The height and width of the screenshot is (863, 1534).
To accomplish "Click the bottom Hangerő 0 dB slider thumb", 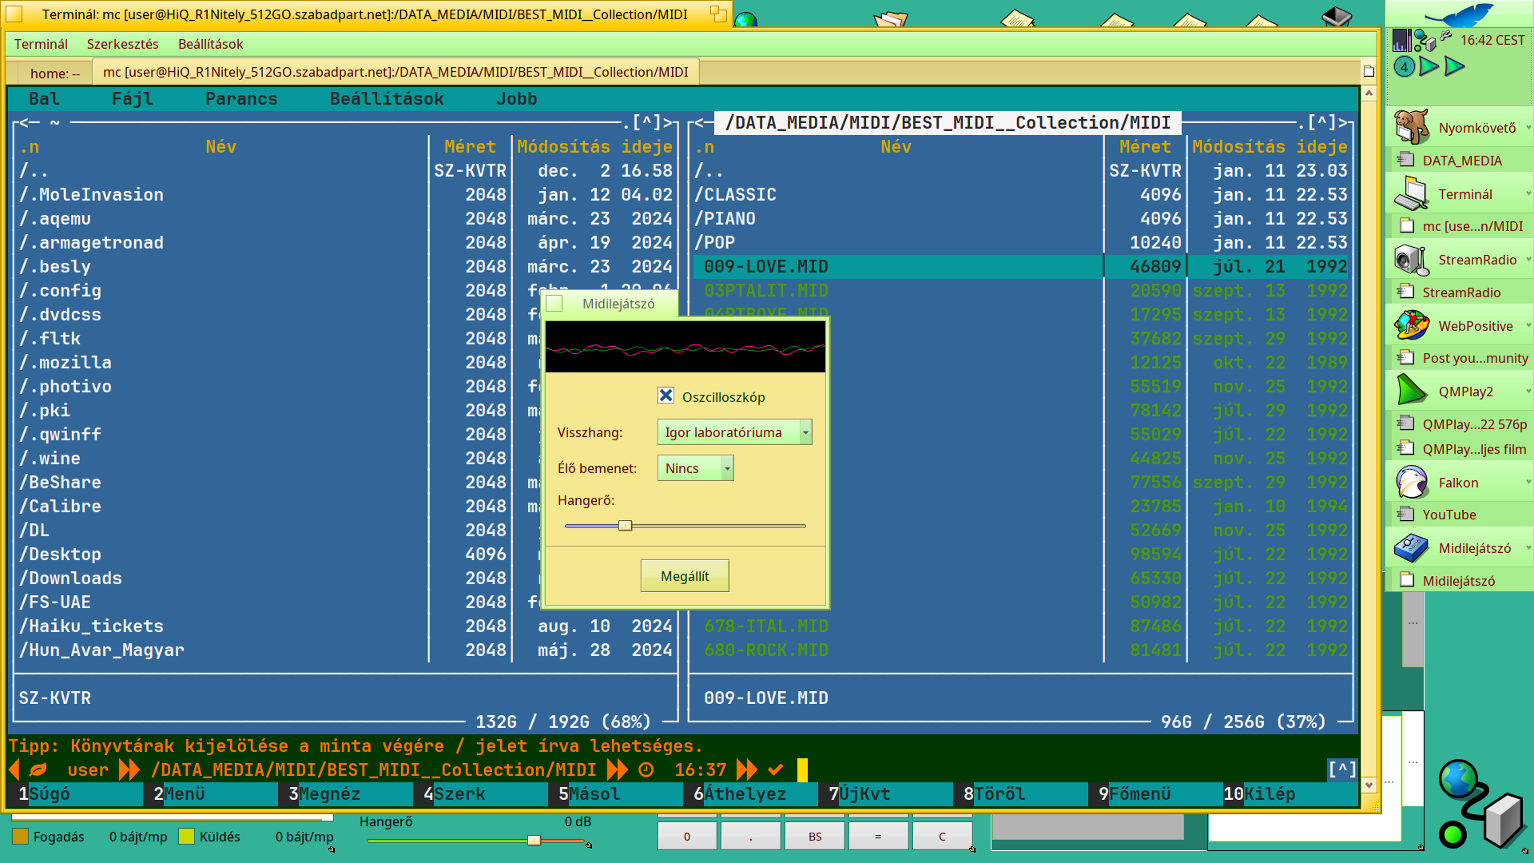I will click(x=534, y=840).
